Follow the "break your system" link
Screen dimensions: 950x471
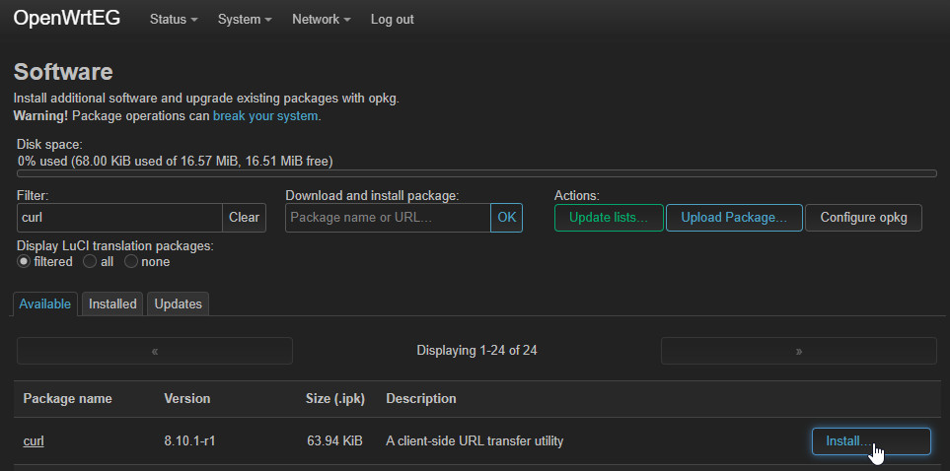(x=264, y=115)
